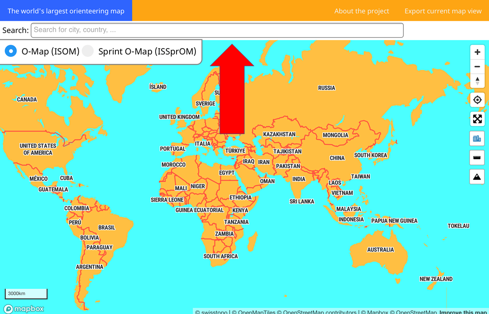Zoom out of the map
This screenshot has width=489, height=314.
(x=477, y=66)
